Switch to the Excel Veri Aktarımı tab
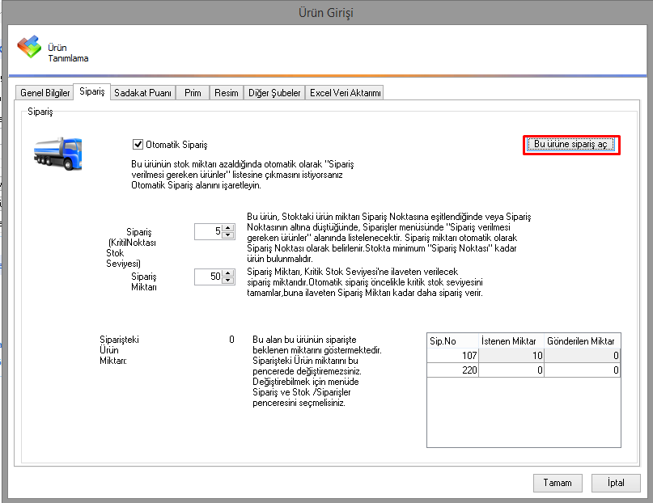653x503 pixels. tap(345, 93)
